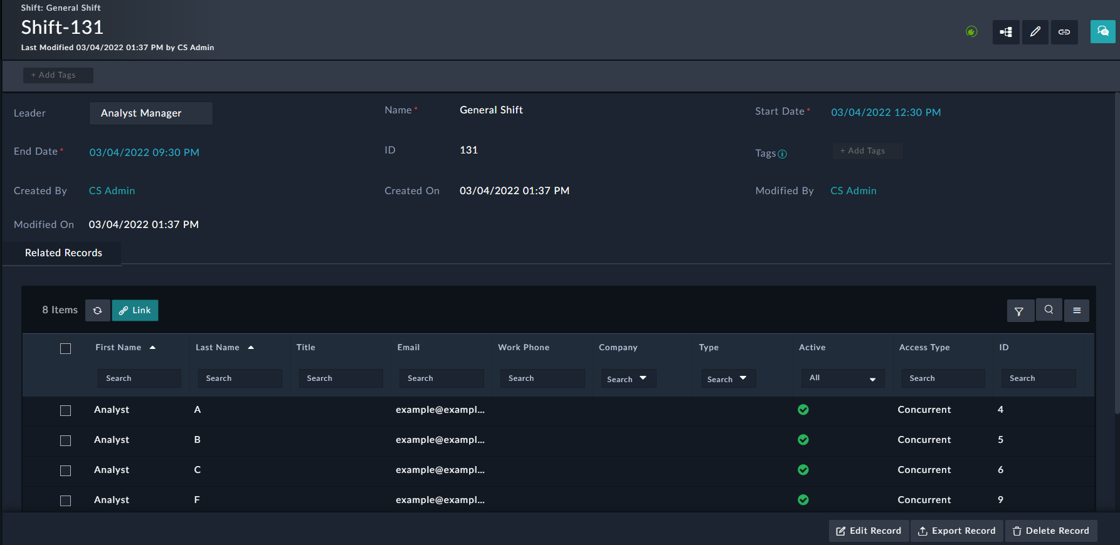The height and width of the screenshot is (545, 1120).
Task: Select the checkbox for Analyst C row
Action: pyautogui.click(x=65, y=470)
